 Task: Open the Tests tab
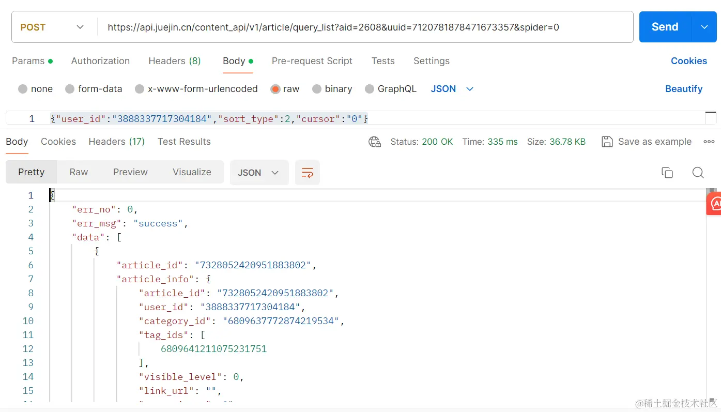383,61
